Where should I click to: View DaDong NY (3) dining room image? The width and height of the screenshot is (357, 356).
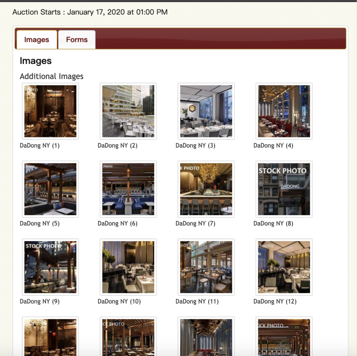(x=206, y=111)
